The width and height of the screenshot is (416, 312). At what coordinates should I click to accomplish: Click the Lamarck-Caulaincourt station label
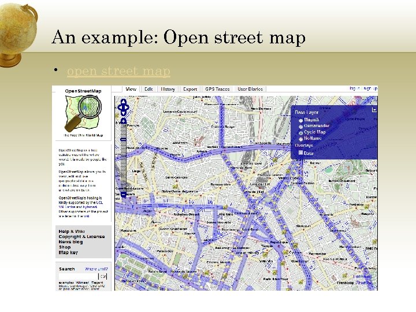click(x=180, y=112)
